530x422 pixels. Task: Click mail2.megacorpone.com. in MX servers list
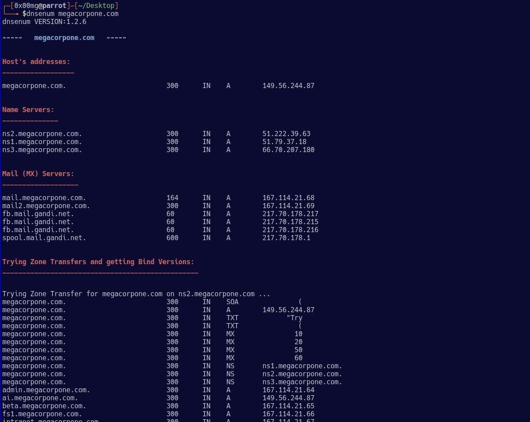(x=46, y=206)
